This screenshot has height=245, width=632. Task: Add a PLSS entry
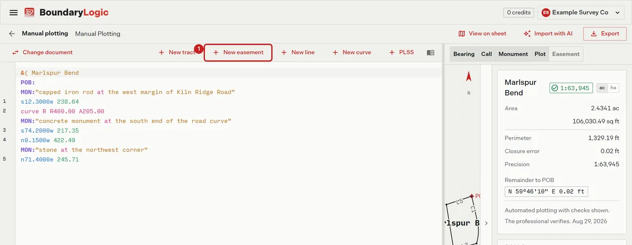tap(401, 52)
